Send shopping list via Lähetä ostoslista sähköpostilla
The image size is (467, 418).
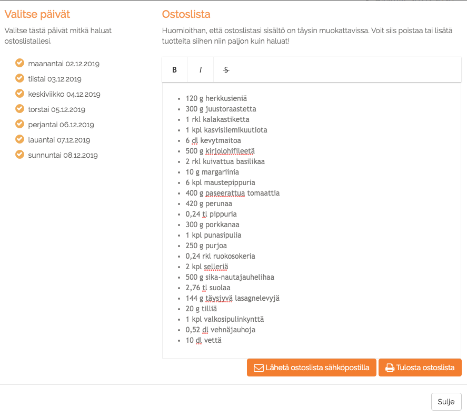[x=312, y=368]
